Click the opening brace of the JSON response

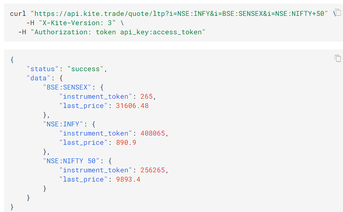tap(12, 60)
